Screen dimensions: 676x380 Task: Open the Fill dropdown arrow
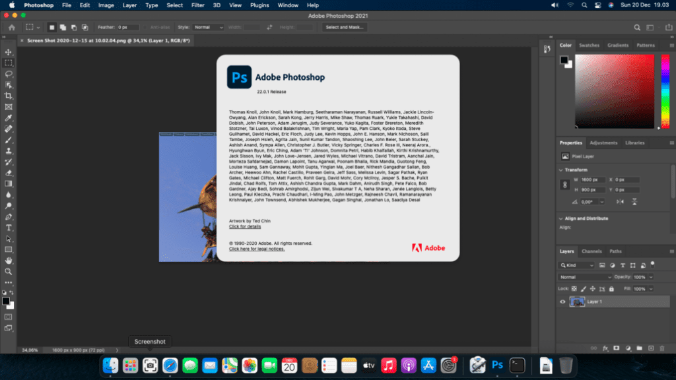651,289
